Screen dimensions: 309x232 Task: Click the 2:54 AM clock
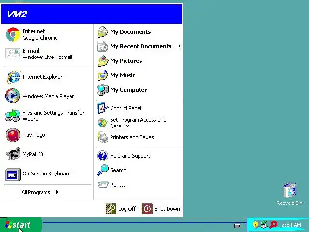coord(291,225)
